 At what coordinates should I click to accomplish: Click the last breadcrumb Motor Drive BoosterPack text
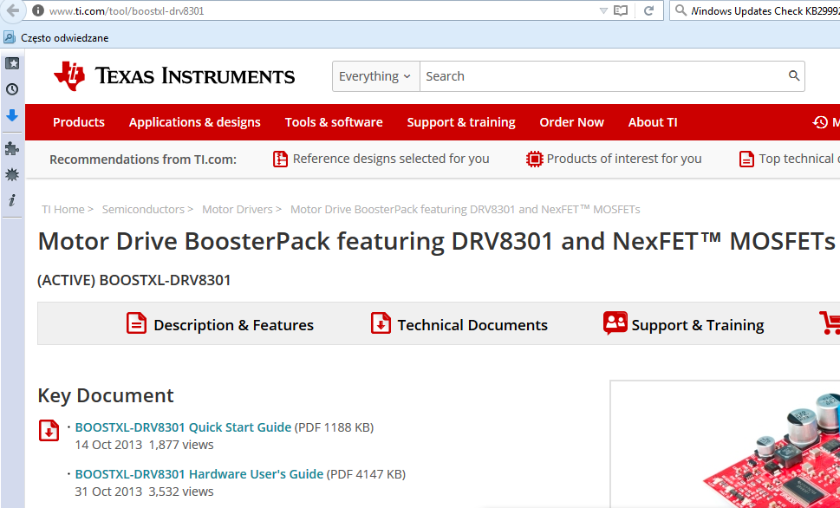(x=465, y=210)
